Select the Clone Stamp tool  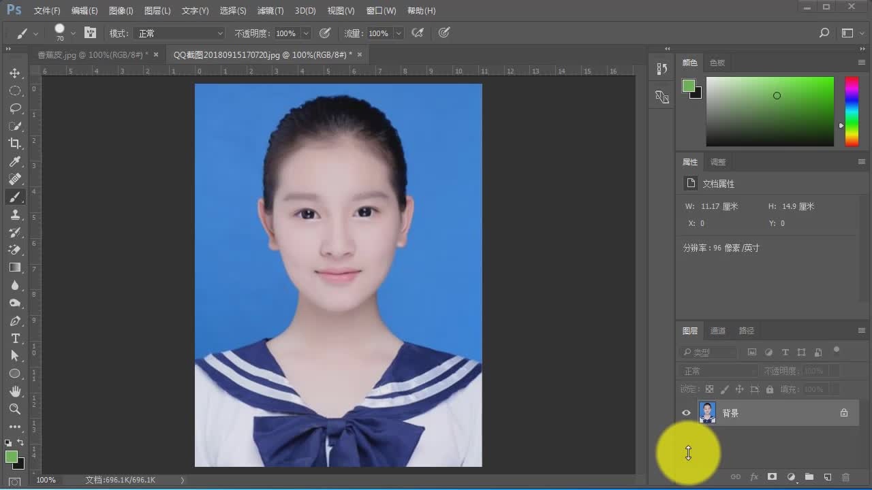[x=15, y=214]
